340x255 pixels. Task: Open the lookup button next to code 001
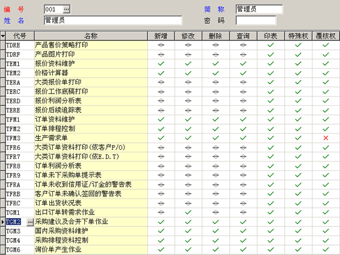pos(66,9)
